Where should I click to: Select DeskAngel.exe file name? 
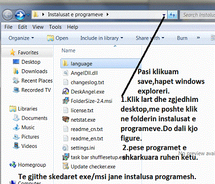[87, 92]
